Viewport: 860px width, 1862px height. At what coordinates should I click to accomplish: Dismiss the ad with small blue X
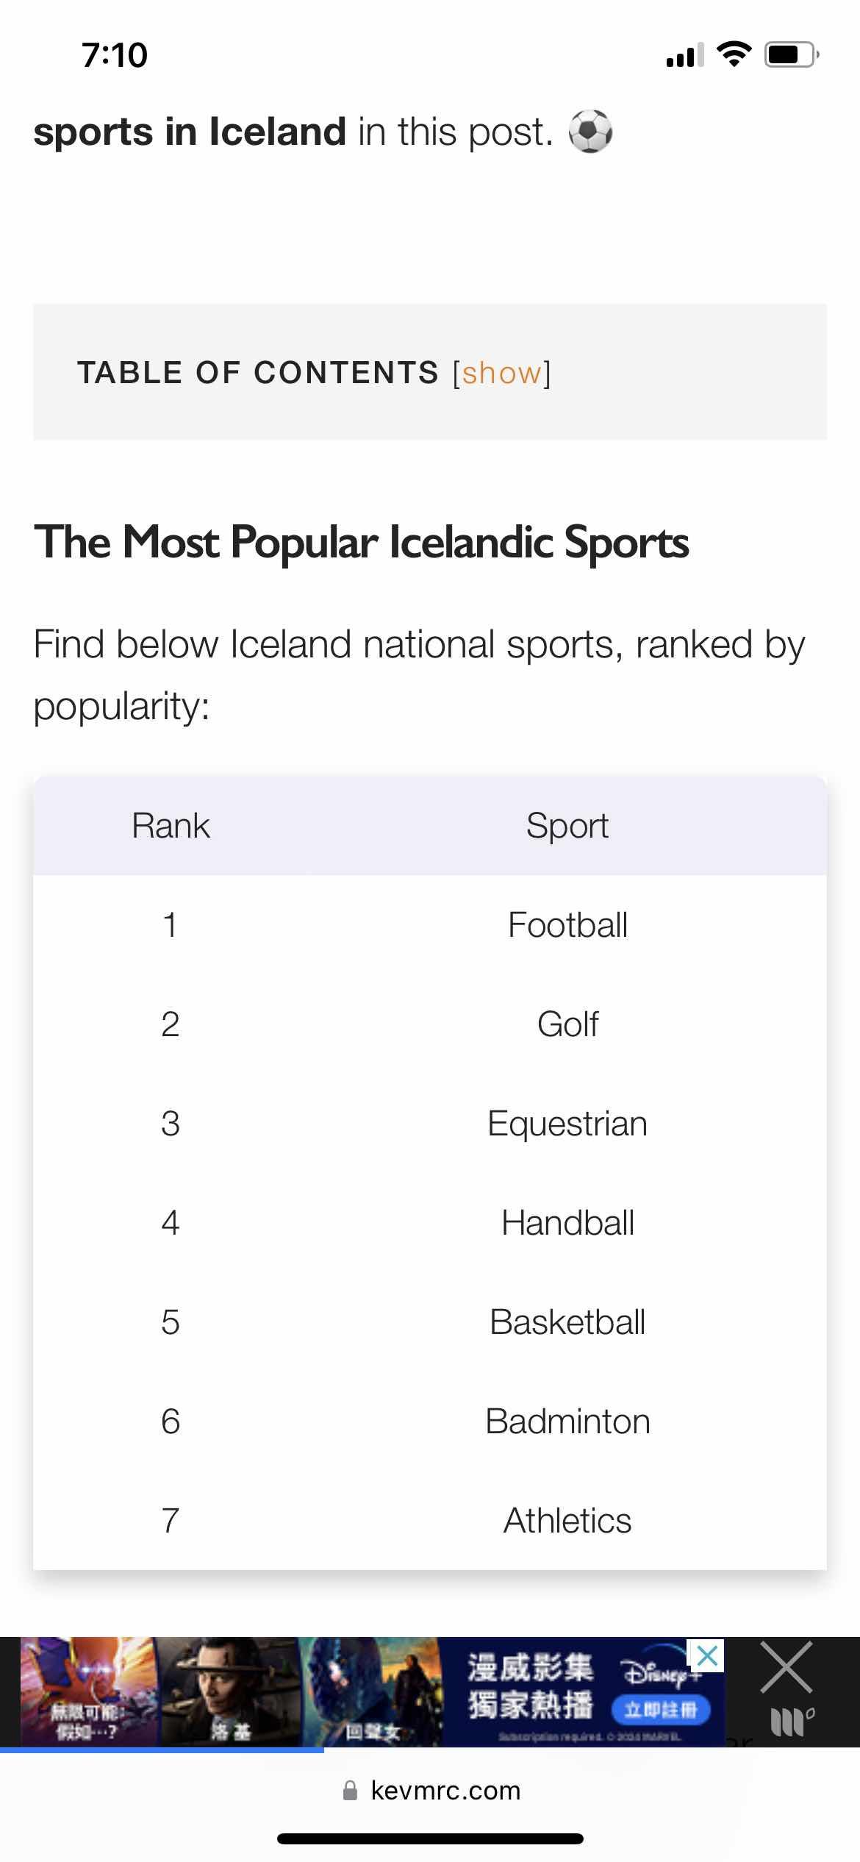point(706,1656)
